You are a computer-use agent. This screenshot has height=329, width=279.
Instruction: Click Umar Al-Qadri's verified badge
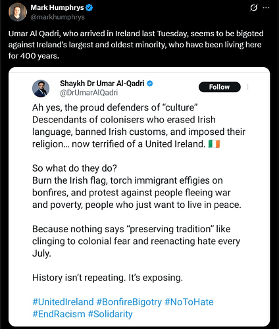(150, 84)
